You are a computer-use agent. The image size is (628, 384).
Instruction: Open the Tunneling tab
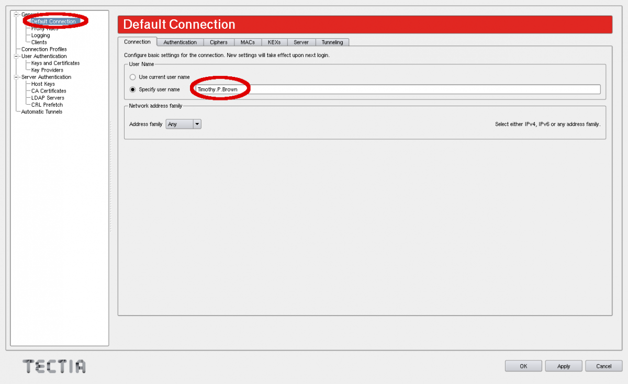(x=332, y=42)
